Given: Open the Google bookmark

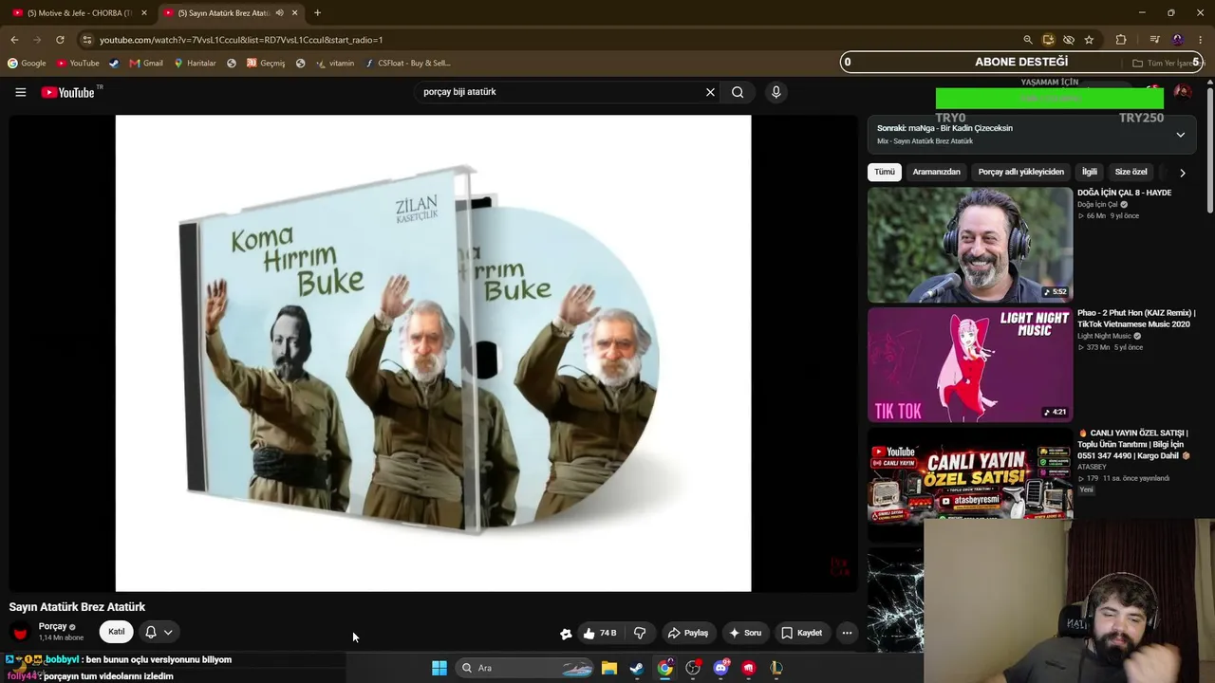Looking at the screenshot, I should 27,64.
